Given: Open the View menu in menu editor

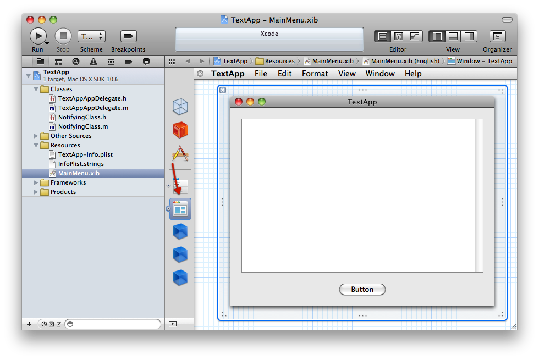Looking at the screenshot, I should 347,74.
